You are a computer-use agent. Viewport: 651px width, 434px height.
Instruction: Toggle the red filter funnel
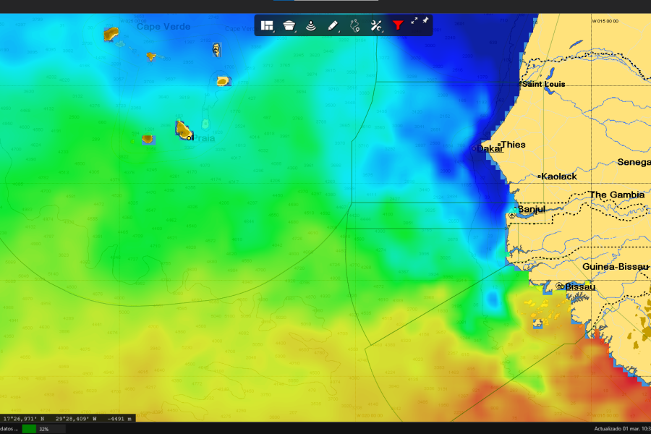(x=397, y=25)
